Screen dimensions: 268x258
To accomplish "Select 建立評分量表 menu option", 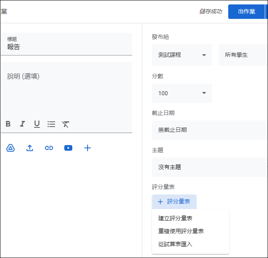I will 190,218.
